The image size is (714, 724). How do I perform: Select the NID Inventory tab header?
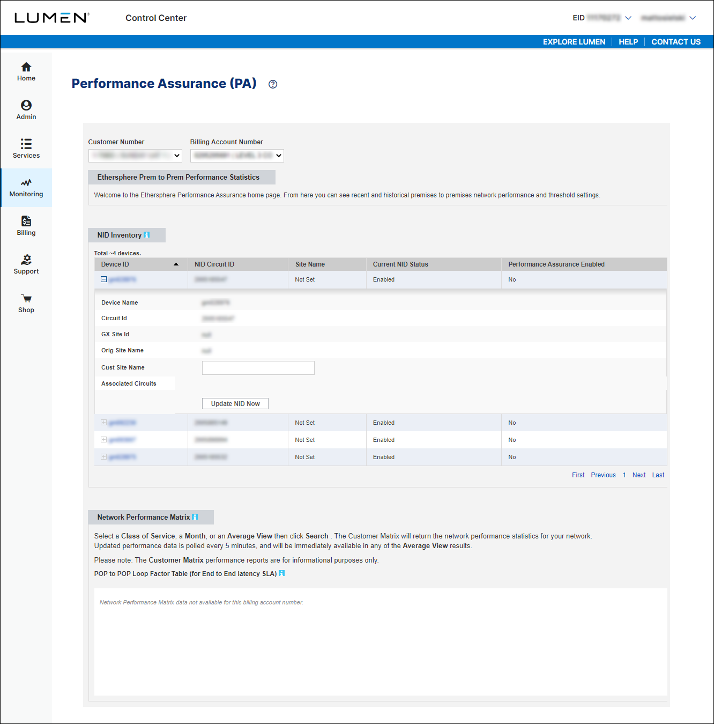[x=127, y=235]
